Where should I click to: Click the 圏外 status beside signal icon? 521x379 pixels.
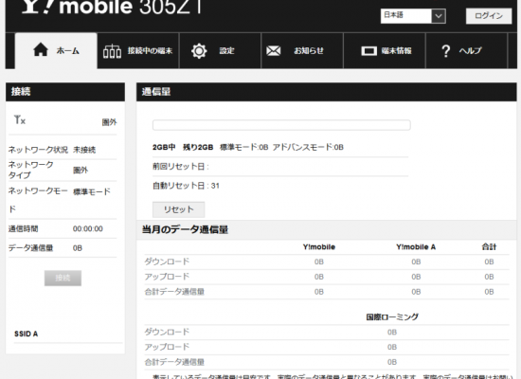tap(109, 122)
